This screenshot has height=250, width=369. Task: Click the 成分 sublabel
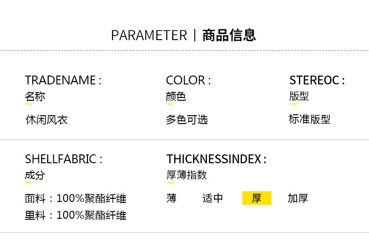[x=35, y=175]
